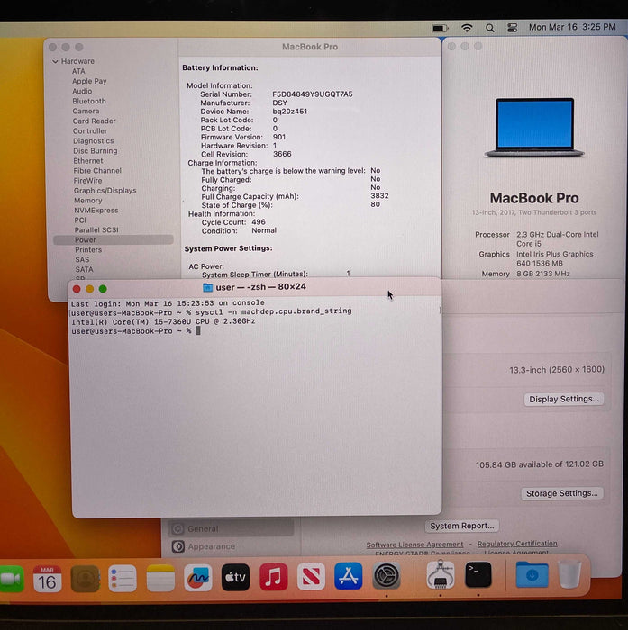628x630 pixels.
Task: Open the App Store in the Dock
Action: (x=349, y=576)
